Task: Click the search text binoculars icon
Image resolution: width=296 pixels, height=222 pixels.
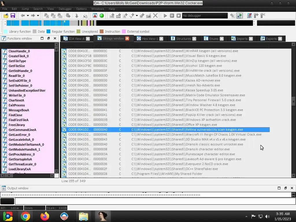Action: (x=53, y=16)
